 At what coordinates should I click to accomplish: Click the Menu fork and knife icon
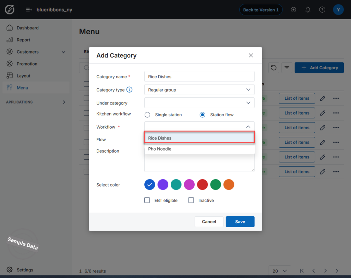pyautogui.click(x=10, y=87)
